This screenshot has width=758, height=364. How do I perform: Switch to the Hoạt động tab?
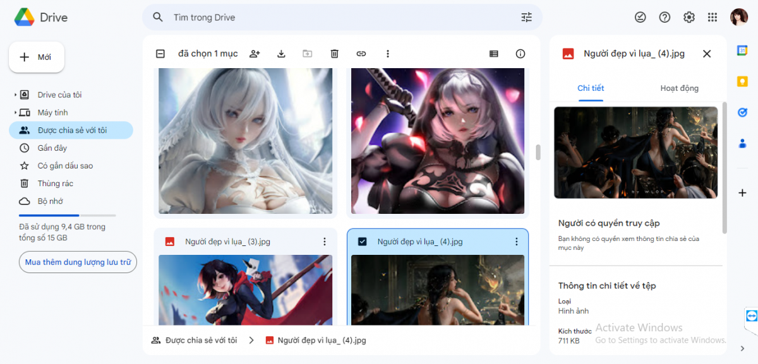click(x=679, y=88)
